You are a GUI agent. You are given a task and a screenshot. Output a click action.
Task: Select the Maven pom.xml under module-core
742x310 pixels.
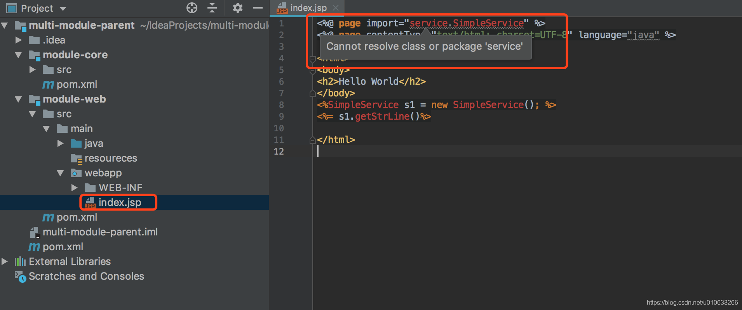(70, 84)
